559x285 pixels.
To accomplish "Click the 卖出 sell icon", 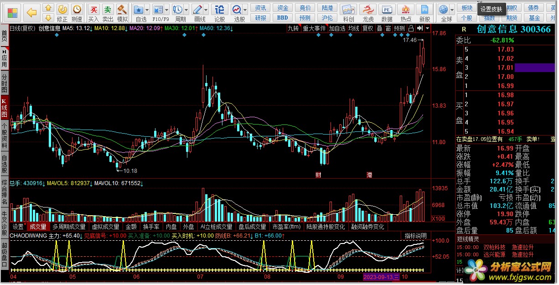I will point(108,13).
